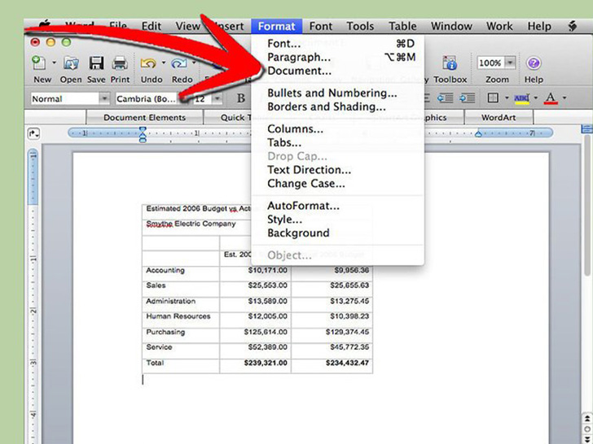
Task: Expand the highlight color dropdown arrow
Action: click(535, 98)
